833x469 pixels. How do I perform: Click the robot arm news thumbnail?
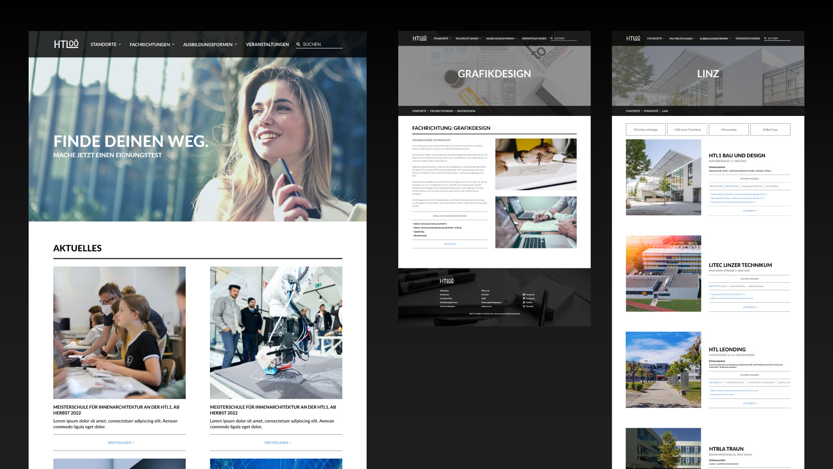276,333
